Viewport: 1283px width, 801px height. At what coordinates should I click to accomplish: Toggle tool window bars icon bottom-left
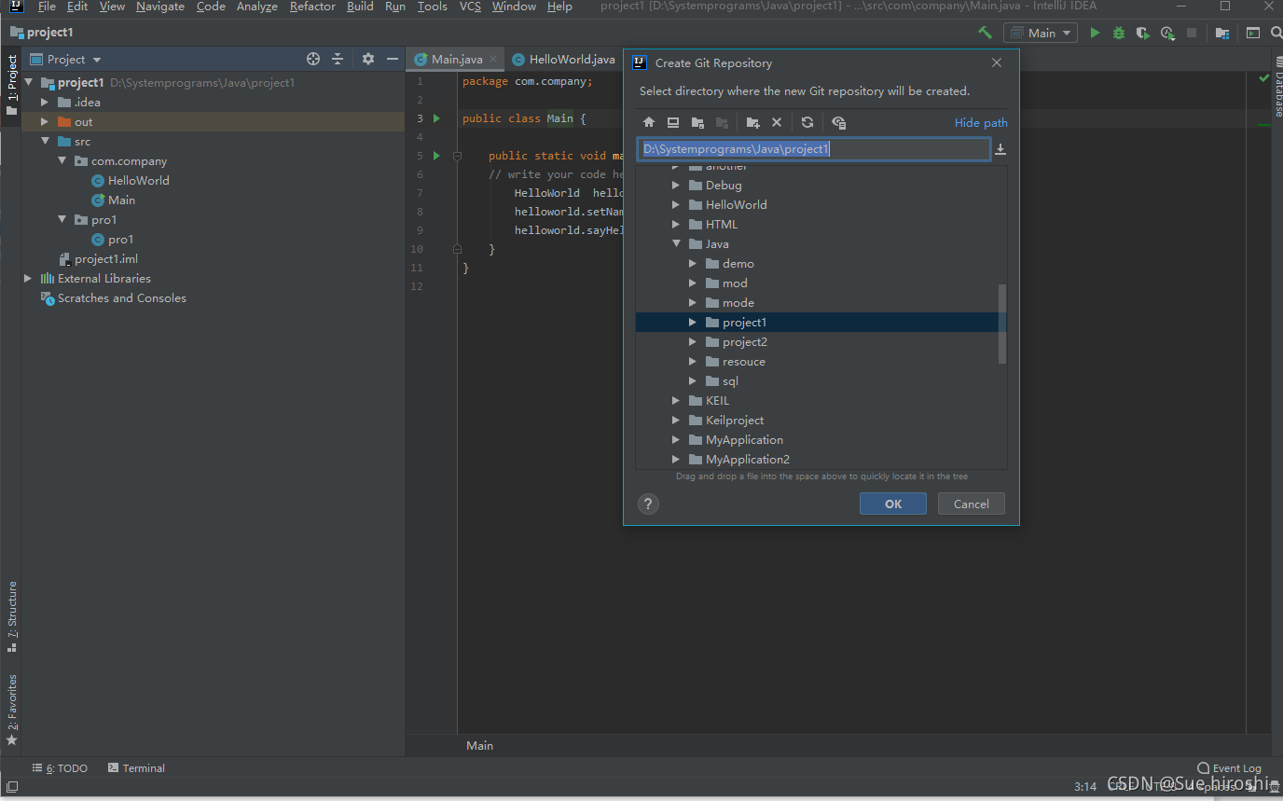(x=11, y=787)
